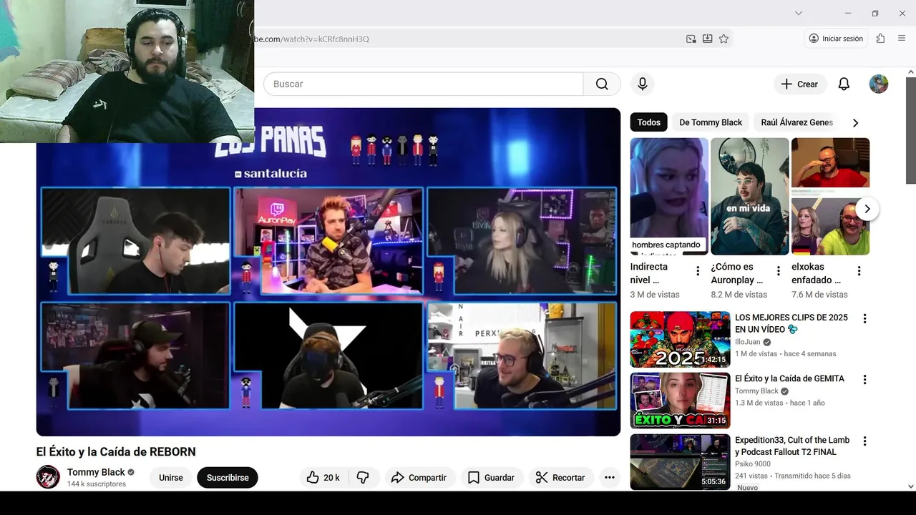The width and height of the screenshot is (916, 515).
Task: Select De Tommy Black filter chip
Action: point(711,122)
